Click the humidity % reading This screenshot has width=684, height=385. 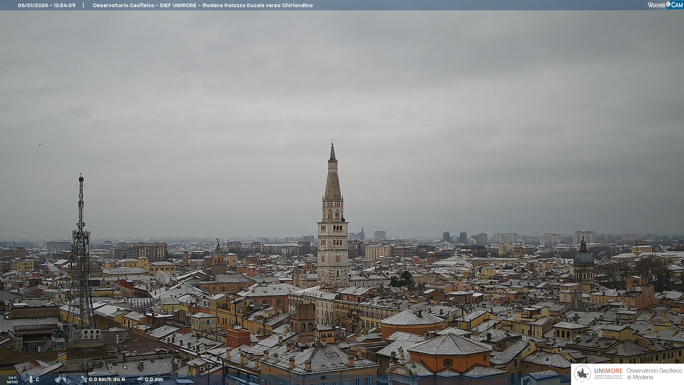[64, 379]
